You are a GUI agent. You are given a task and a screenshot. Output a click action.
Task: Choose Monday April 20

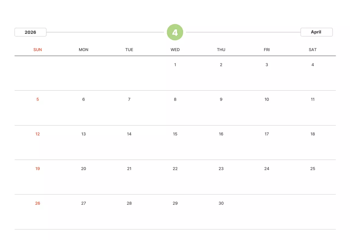point(83,169)
